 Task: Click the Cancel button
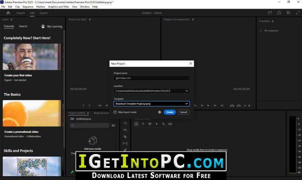(x=183, y=112)
